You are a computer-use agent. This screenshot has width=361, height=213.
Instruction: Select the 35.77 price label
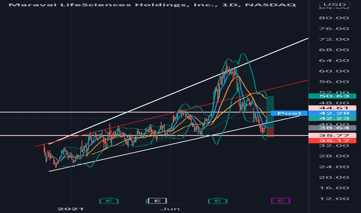point(332,136)
